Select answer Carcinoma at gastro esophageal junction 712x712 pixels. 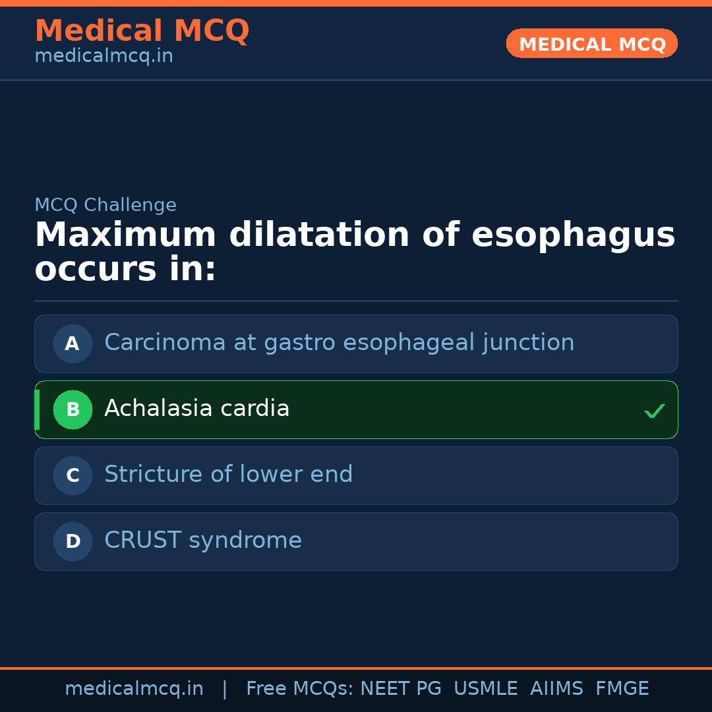[x=339, y=343]
